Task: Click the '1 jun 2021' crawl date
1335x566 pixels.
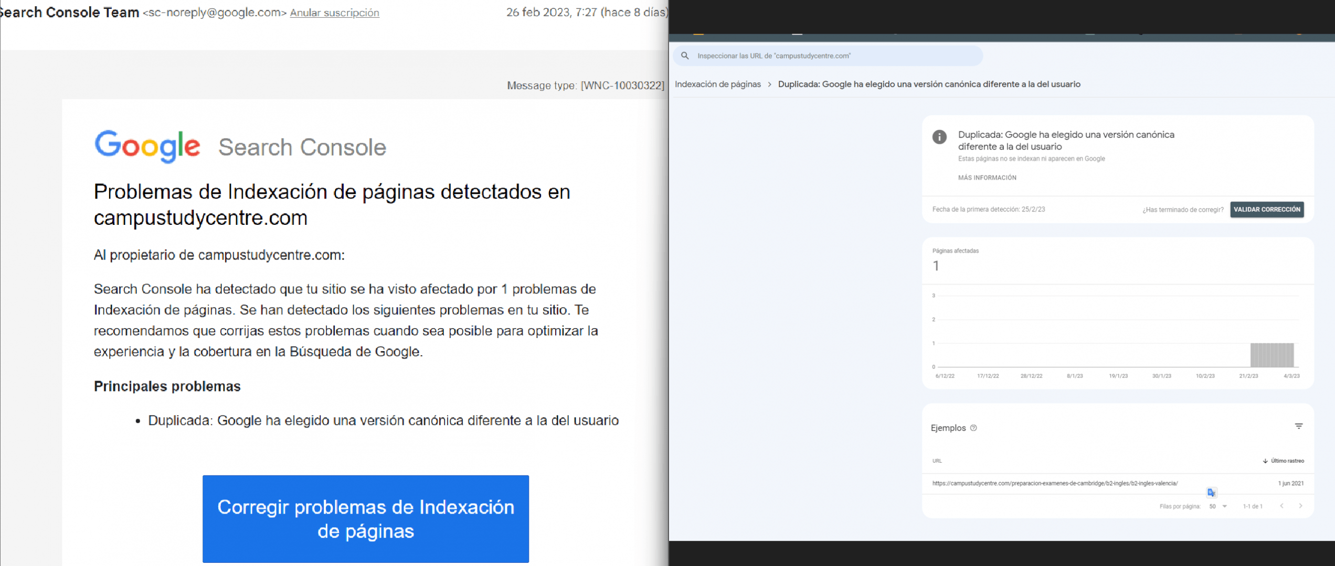Action: click(x=1290, y=483)
